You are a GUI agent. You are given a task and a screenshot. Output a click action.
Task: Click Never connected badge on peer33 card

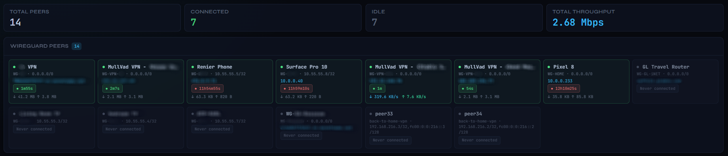click(391, 140)
